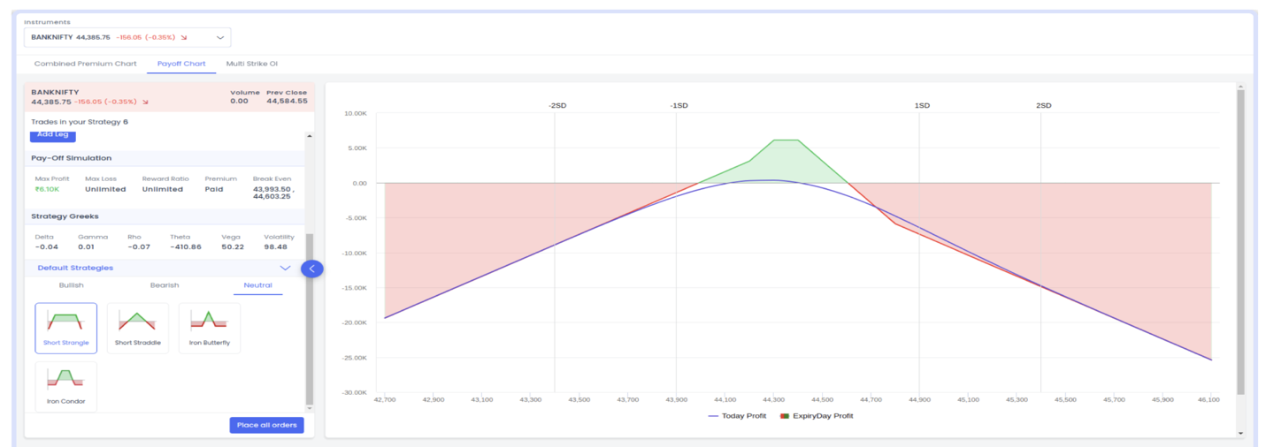Click the scroll down arrow in strategy panel

coord(310,407)
